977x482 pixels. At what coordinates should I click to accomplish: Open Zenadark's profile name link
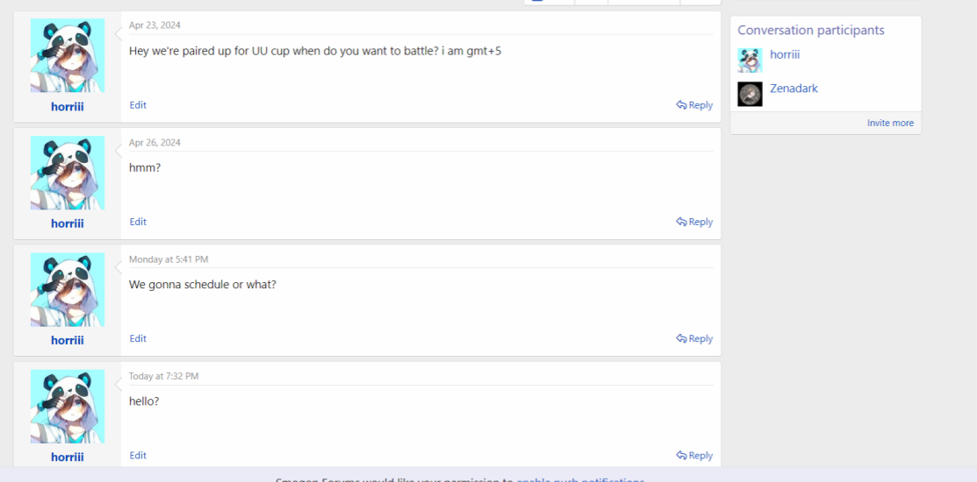point(794,89)
